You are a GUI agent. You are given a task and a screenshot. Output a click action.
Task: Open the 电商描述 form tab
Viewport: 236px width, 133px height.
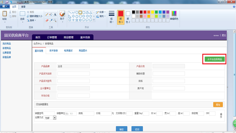click(68, 51)
